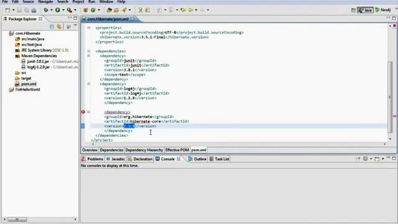Switch to the Java perspective
The image size is (398, 224).
(365, 10)
